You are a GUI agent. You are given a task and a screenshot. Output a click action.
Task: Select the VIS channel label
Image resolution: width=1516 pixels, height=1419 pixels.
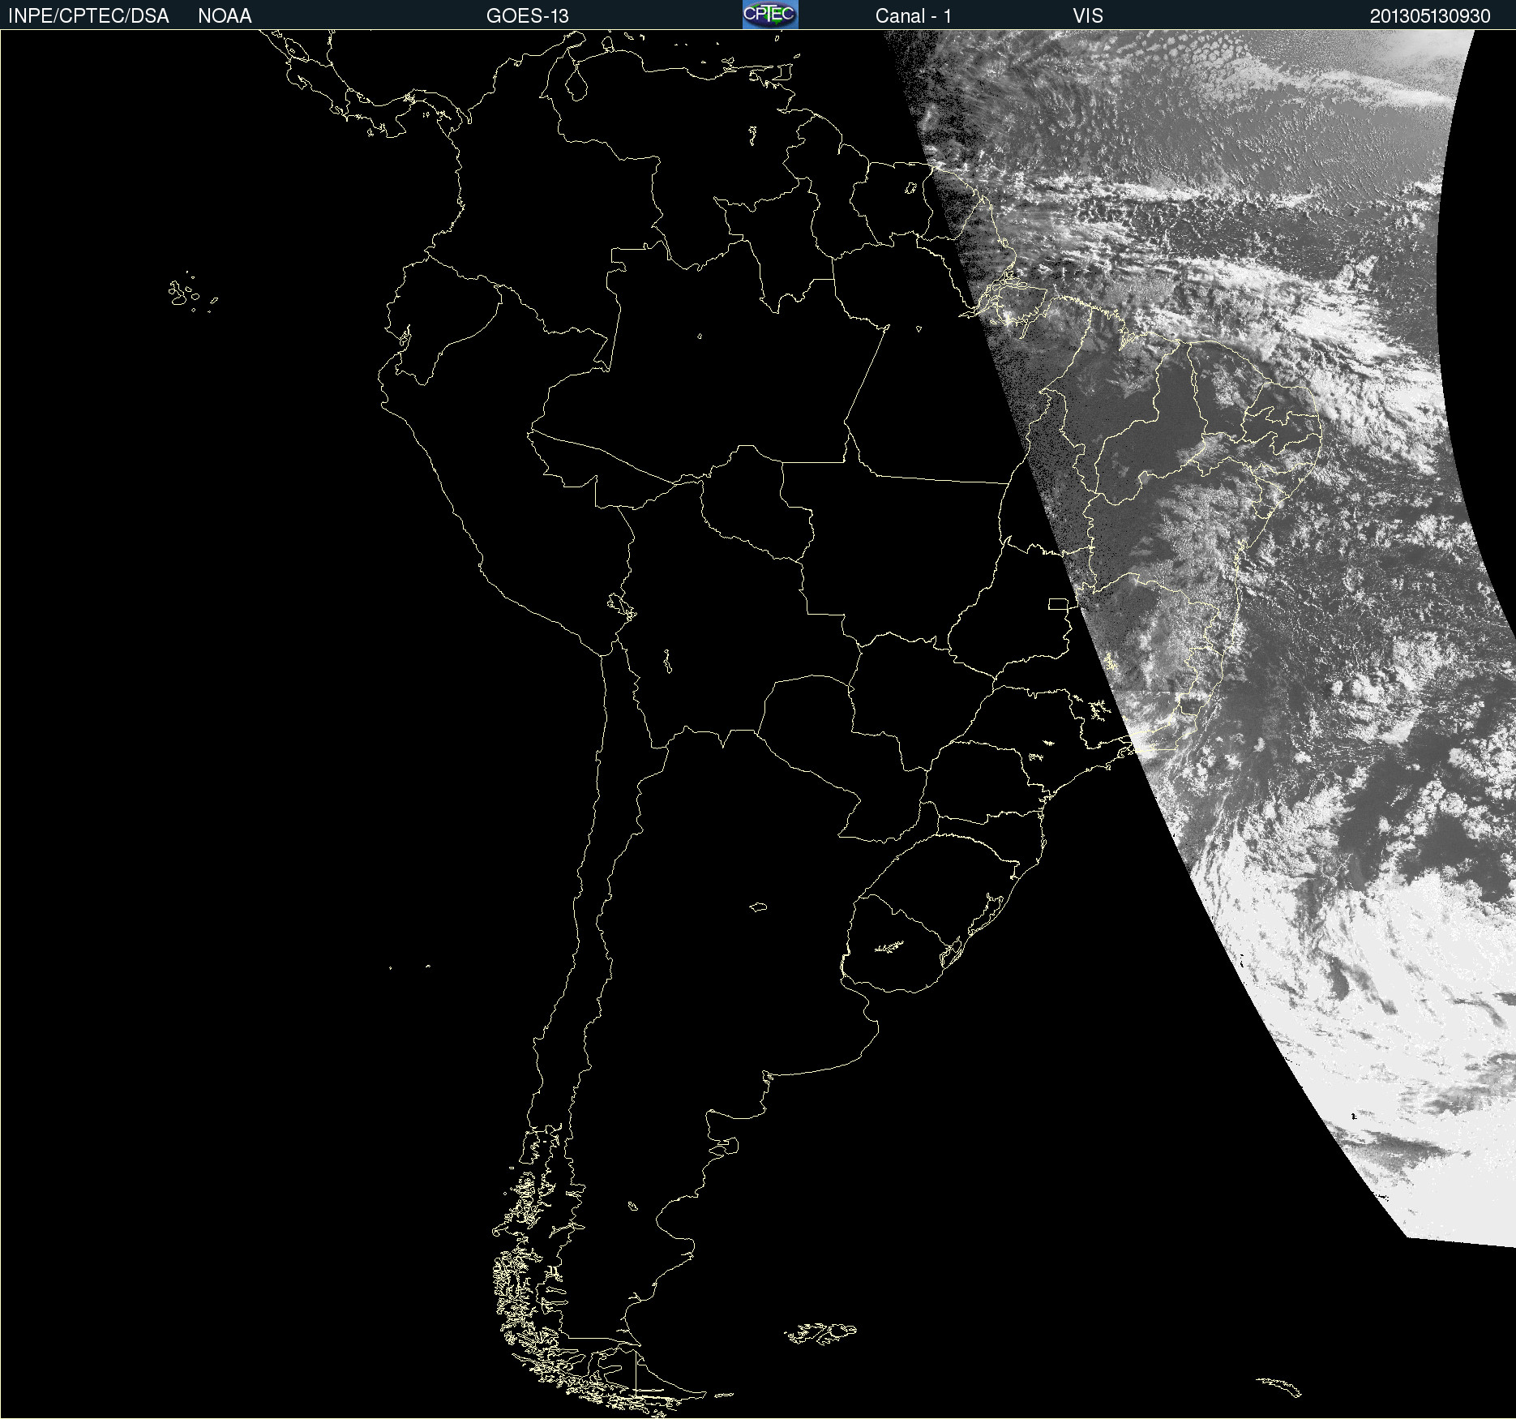tap(1088, 16)
